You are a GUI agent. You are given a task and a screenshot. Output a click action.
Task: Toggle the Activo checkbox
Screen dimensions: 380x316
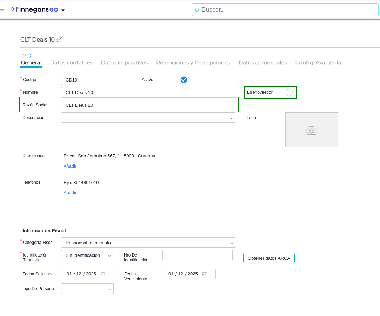[x=184, y=80]
